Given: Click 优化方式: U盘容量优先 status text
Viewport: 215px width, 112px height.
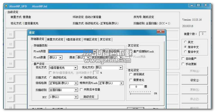Looking at the screenshot, I should (x=25, y=23).
